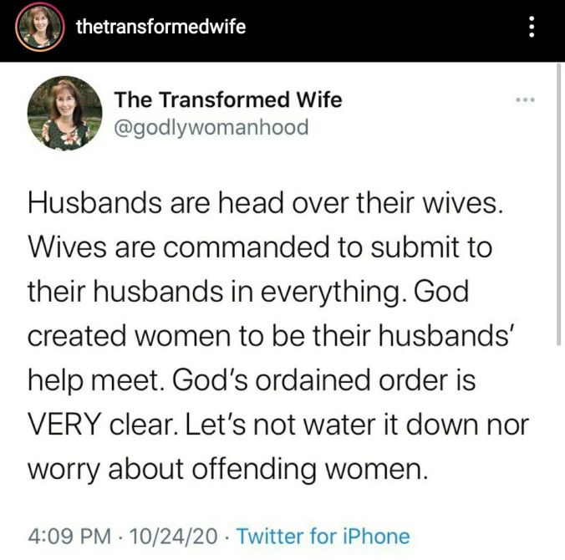Click the tweet's horizontal ellipsis icon
Screen dimensions: 565x560
pos(524,100)
